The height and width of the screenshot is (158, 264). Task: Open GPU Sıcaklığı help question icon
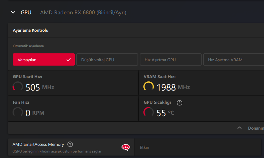click(x=179, y=103)
